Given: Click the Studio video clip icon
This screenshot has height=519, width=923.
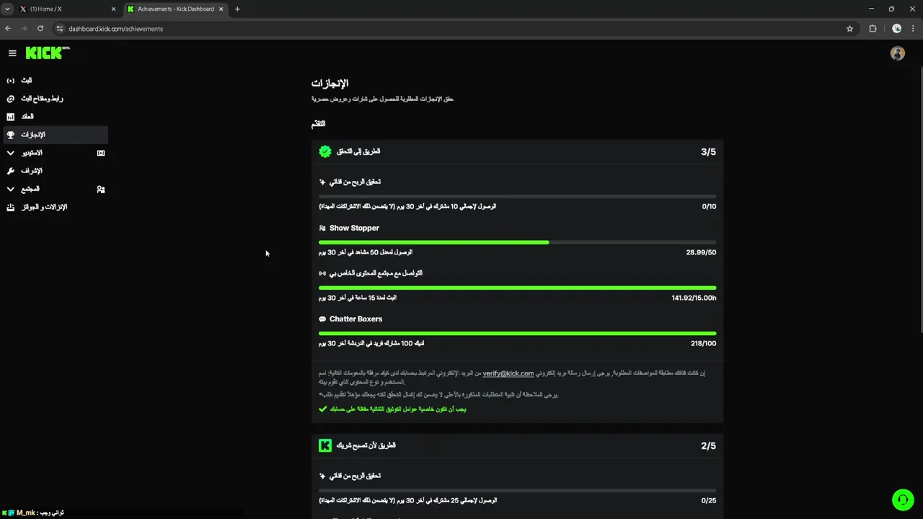Looking at the screenshot, I should 101,153.
